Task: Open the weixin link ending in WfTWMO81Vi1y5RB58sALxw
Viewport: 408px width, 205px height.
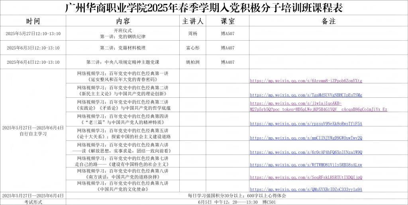Action: pos(306,165)
